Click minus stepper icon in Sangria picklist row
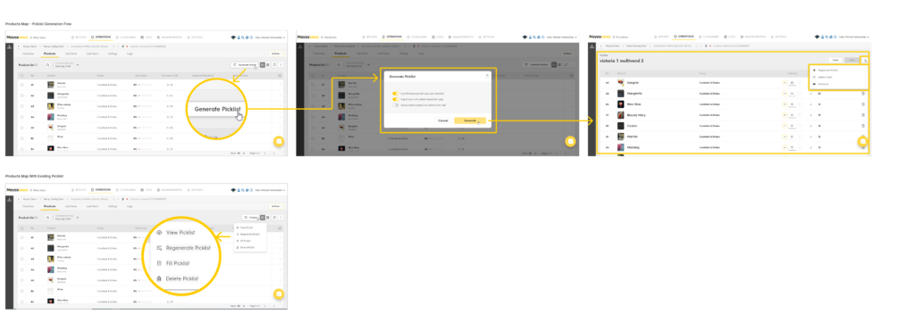Image resolution: width=915 pixels, height=331 pixels. [x=785, y=82]
